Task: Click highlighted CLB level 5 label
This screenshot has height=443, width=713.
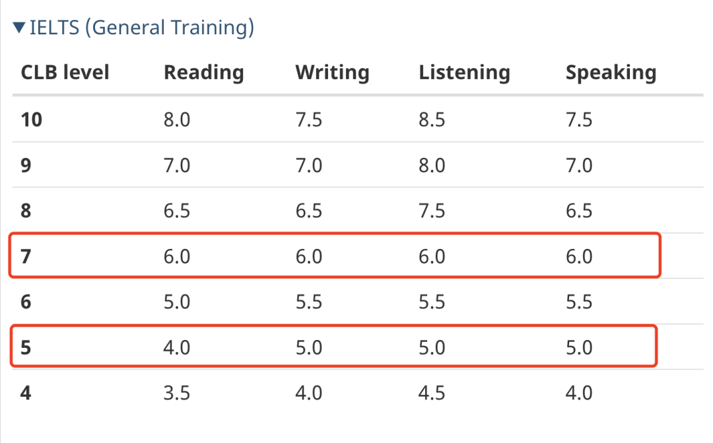Action: pos(26,347)
